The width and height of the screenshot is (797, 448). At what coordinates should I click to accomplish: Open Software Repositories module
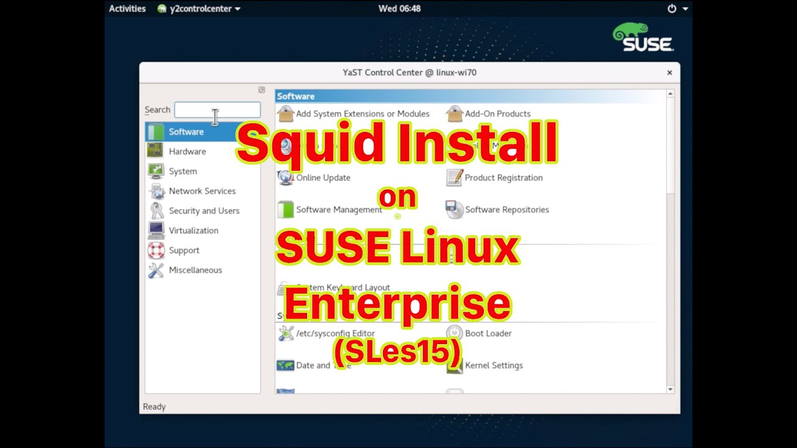498,210
